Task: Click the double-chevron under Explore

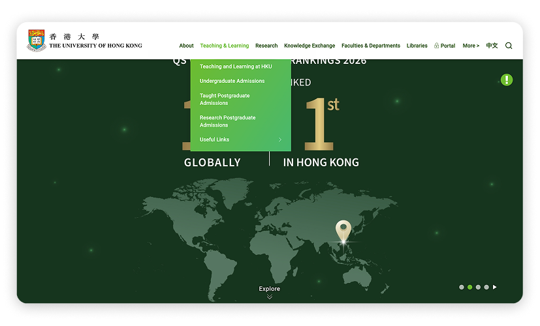Action: click(x=269, y=297)
